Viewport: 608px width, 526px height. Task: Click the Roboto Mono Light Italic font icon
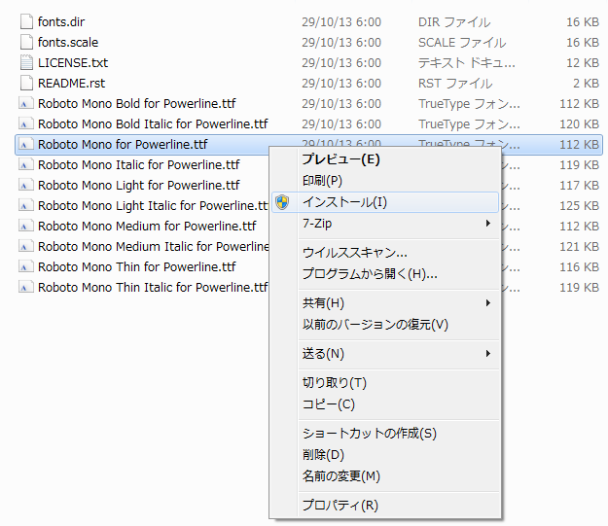[x=26, y=206]
